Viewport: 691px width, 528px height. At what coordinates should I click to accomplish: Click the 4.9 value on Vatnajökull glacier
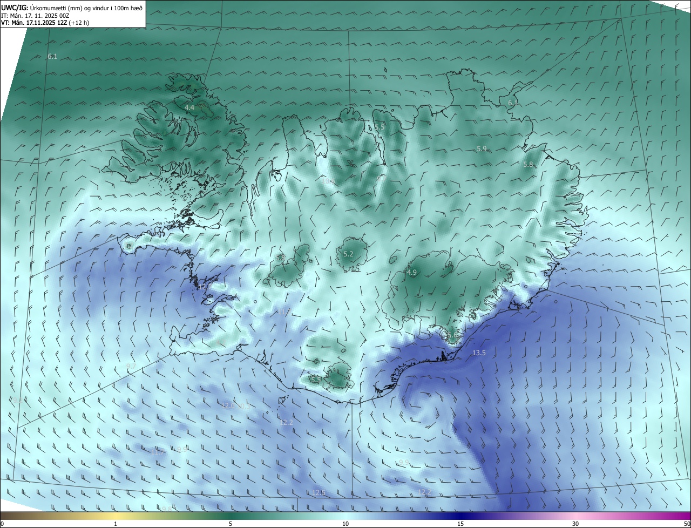click(x=412, y=273)
